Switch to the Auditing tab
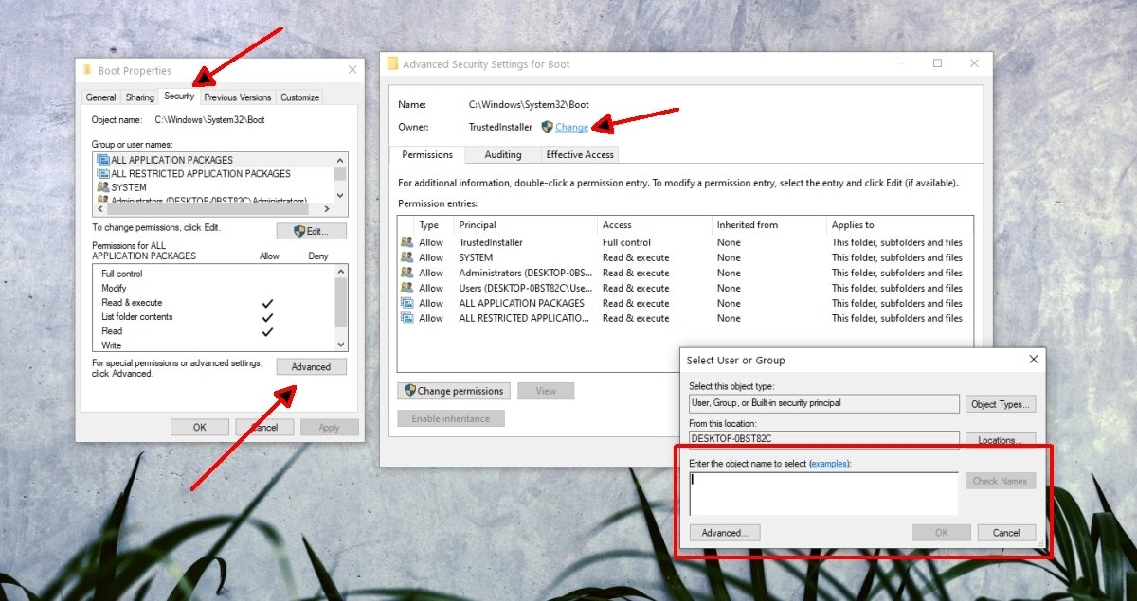 pyautogui.click(x=502, y=155)
